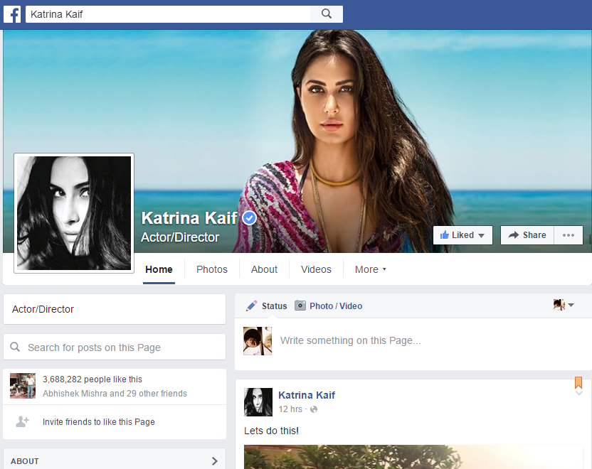Expand the ABOUT section chevron
The image size is (592, 469).
click(215, 461)
